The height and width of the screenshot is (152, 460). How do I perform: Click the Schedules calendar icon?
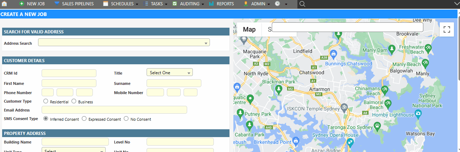(106, 4)
